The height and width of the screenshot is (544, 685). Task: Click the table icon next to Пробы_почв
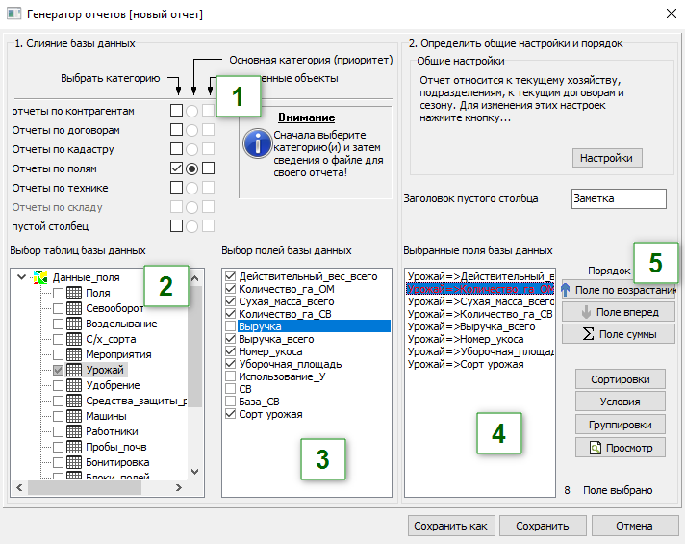pyautogui.click(x=74, y=447)
